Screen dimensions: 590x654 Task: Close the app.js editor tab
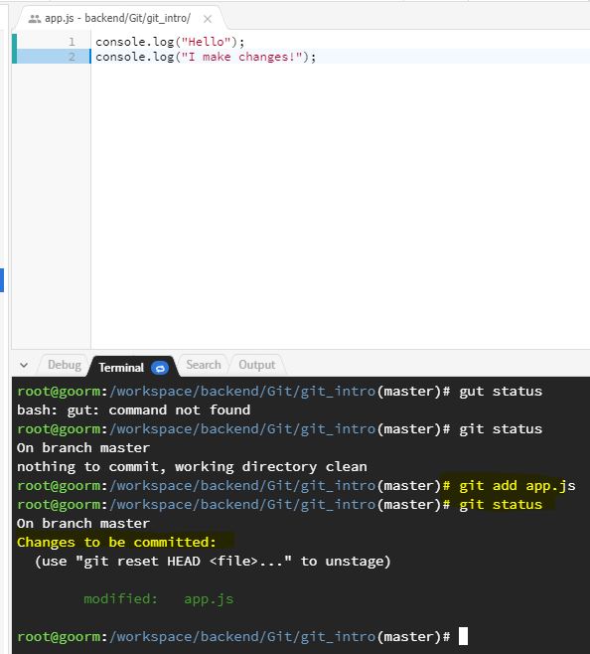(208, 19)
